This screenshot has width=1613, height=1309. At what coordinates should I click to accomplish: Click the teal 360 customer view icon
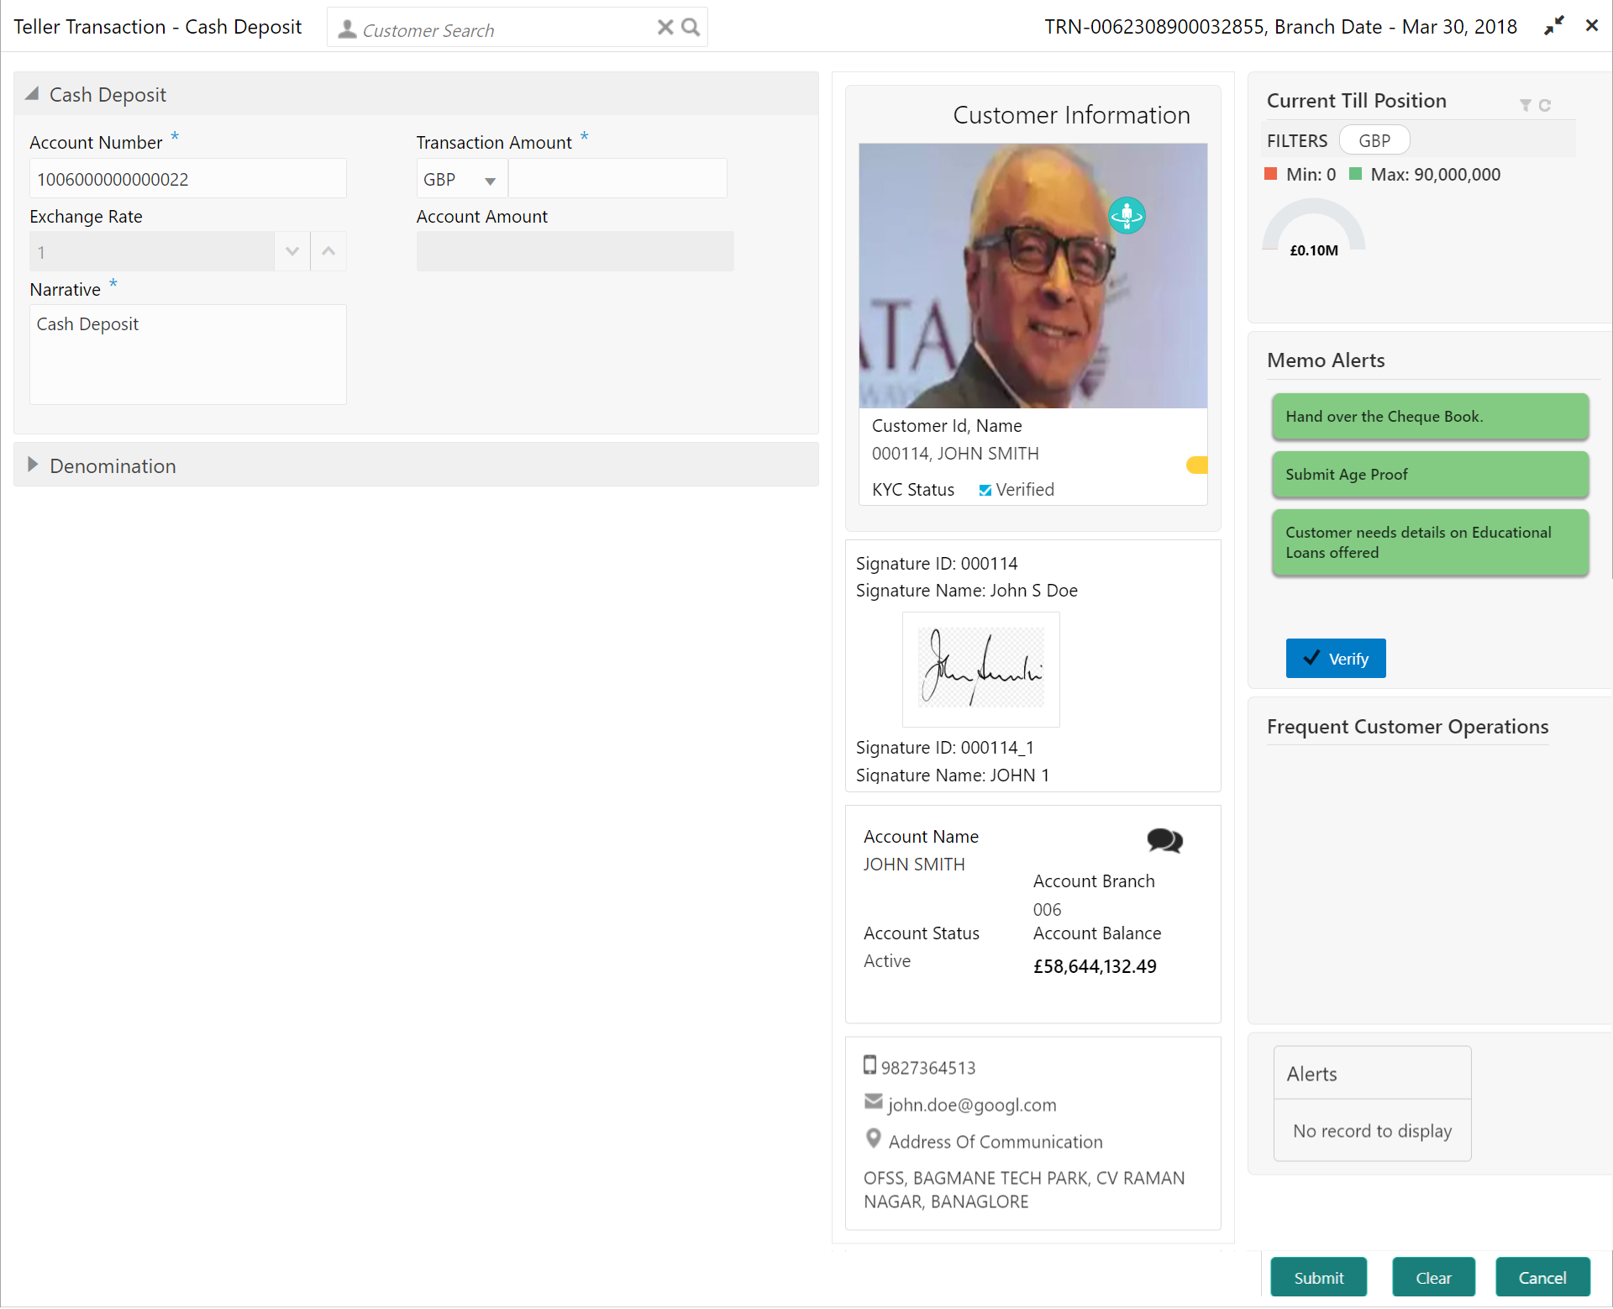pos(1127,216)
